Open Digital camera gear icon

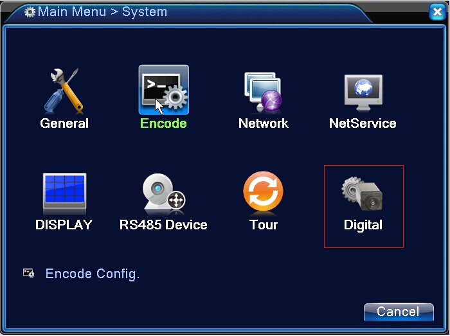click(x=362, y=193)
